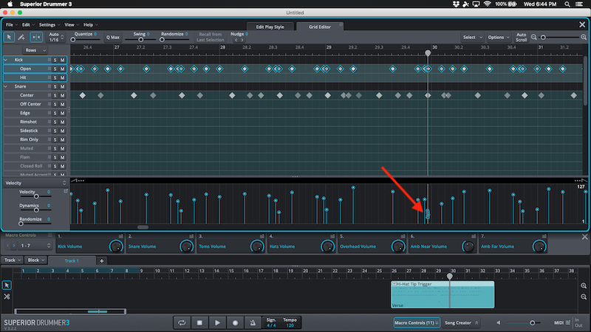Open the Macro Controls panel menu icon
The width and height of the screenshot is (591, 332).
coord(49,235)
